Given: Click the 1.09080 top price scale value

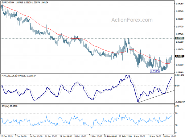Looking at the screenshot, I should tap(179, 4).
